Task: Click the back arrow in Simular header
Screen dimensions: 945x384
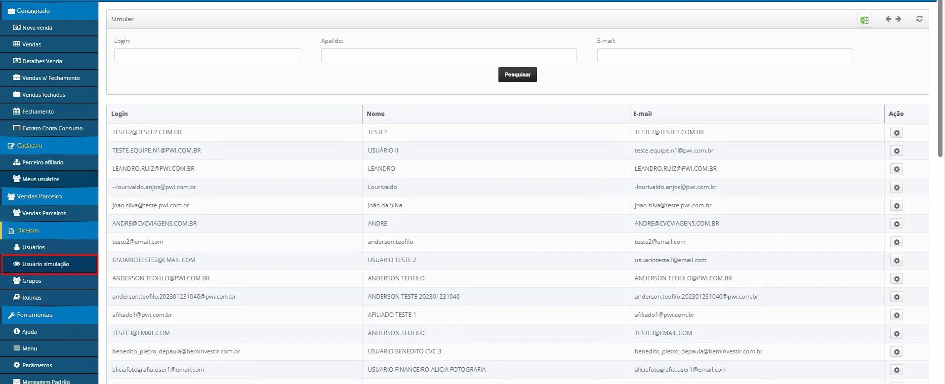Action: 888,19
